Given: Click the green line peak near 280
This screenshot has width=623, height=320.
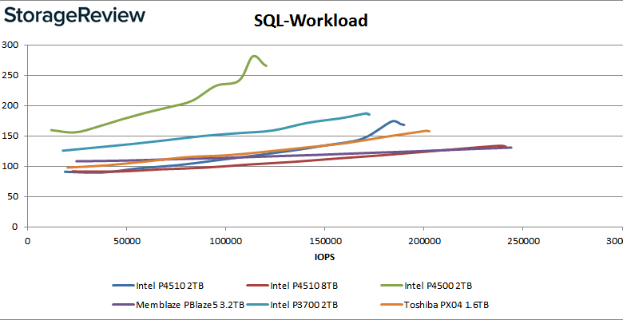Looking at the screenshot, I should point(254,56).
